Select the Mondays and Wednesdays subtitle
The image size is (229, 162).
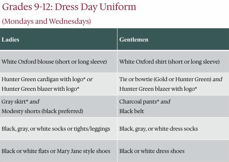(x=46, y=22)
